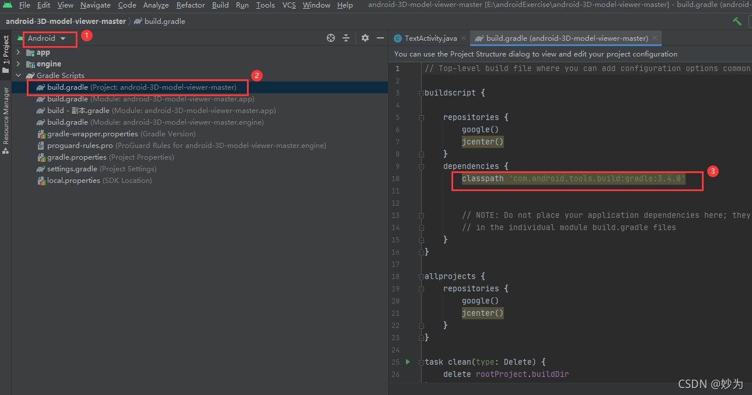
Task: Fold the repositories block at line 19
Action: tap(421, 289)
